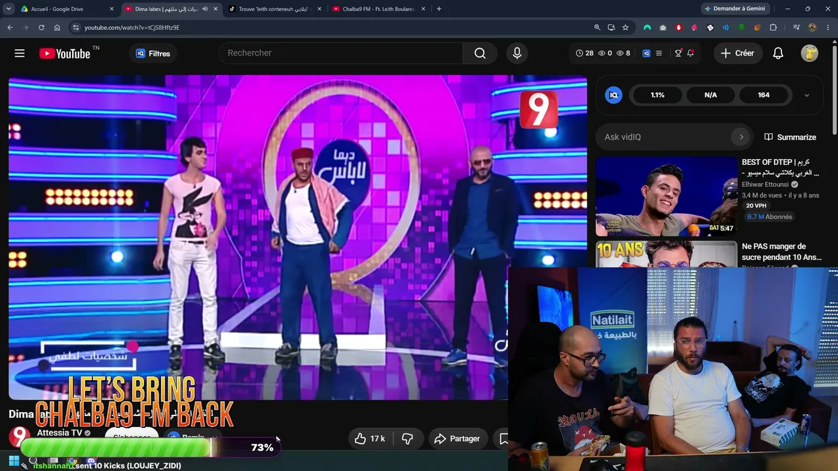Open the vidIQ logo in the masthead
This screenshot has height=471, width=838.
pyautogui.click(x=646, y=53)
